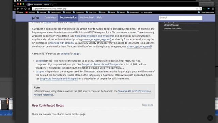Click the browser forward arrow

coord(21,9)
